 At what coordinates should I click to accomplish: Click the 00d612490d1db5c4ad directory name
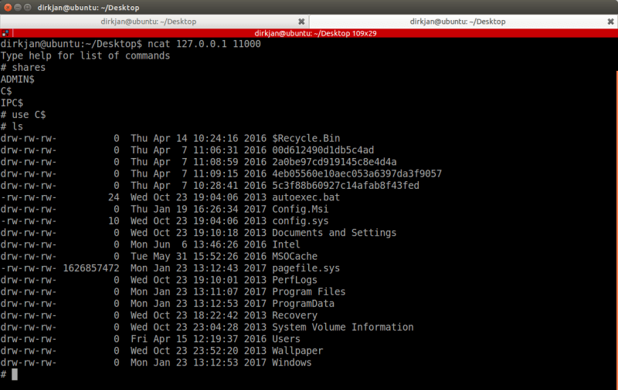click(x=323, y=150)
